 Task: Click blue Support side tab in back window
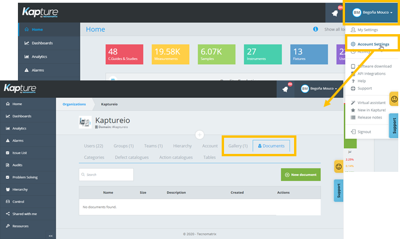(x=394, y=126)
